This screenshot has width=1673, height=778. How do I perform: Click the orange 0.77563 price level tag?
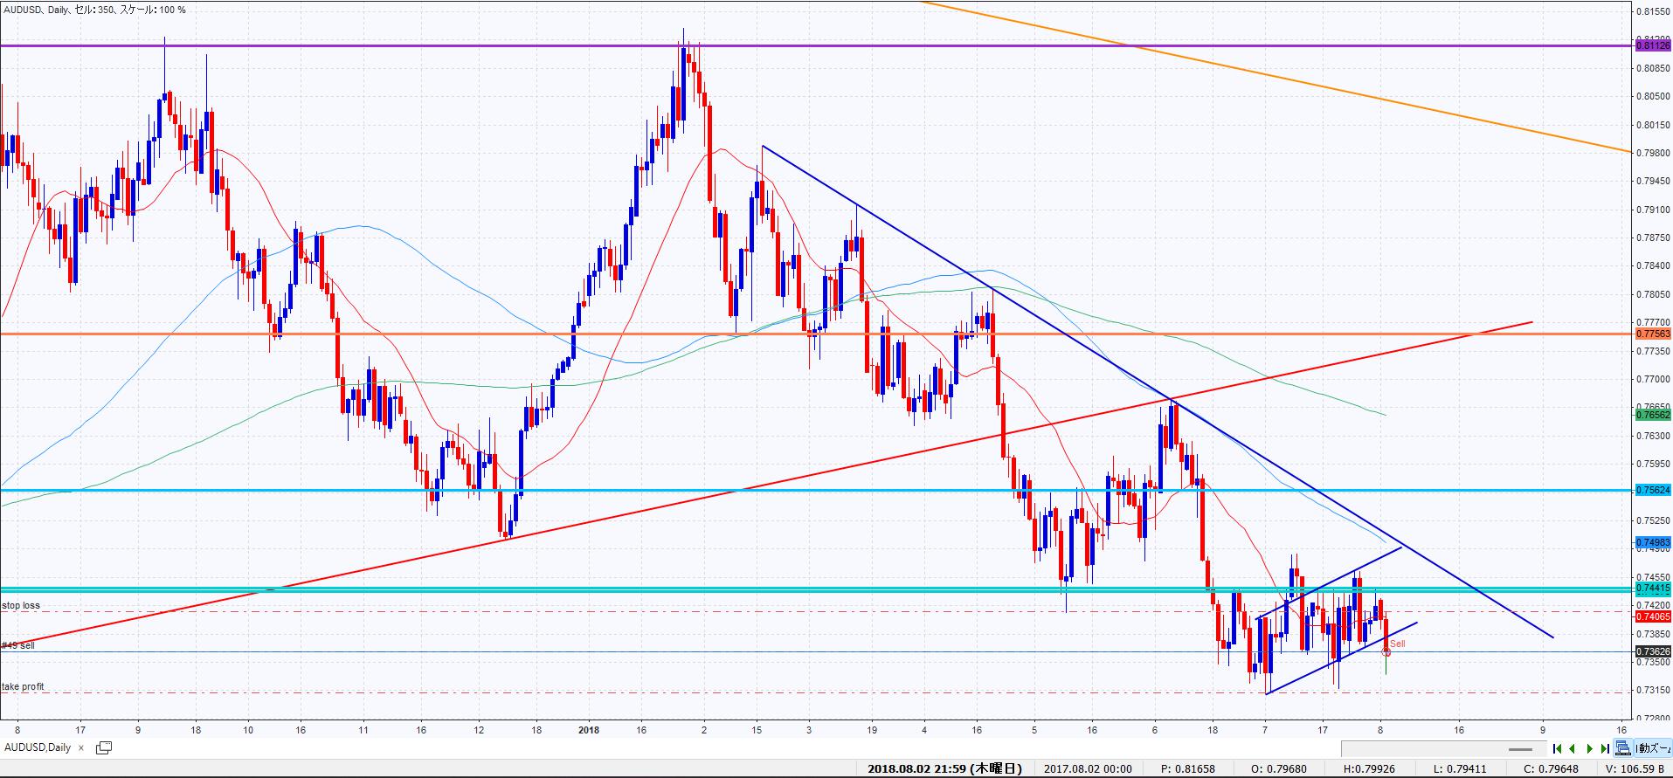(x=1652, y=334)
